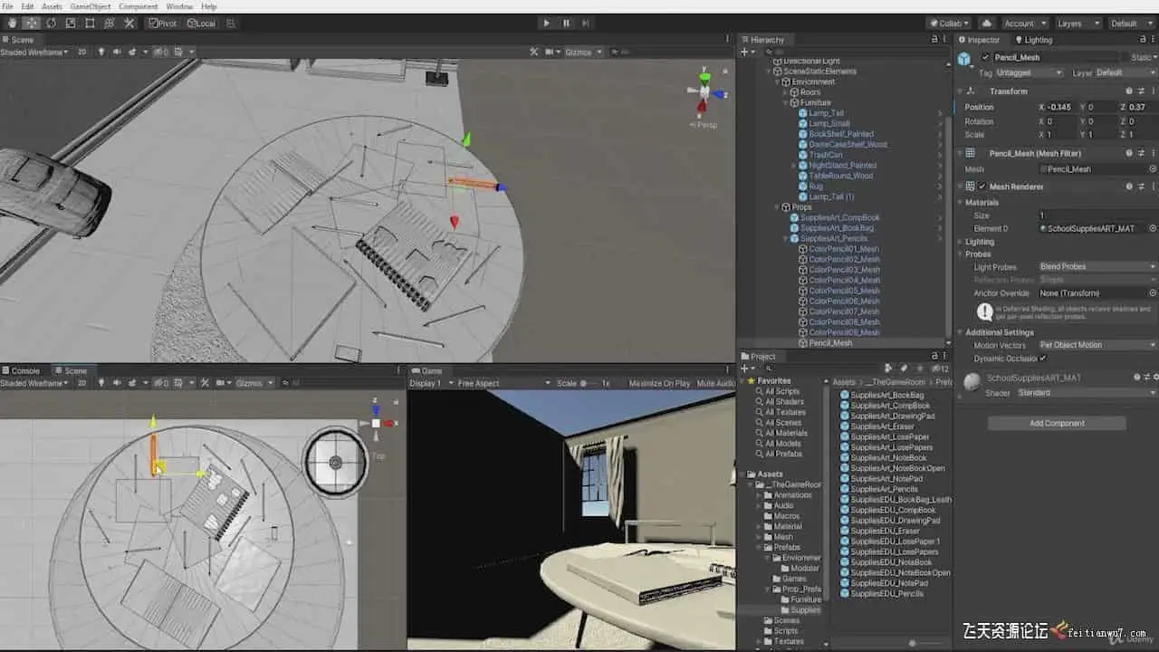Click the Step frame button
1159x652 pixels.
click(586, 23)
